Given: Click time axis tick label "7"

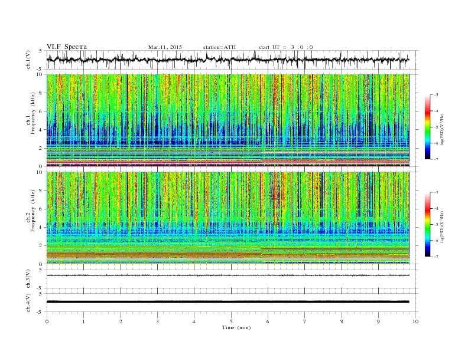Looking at the screenshot, I should pyautogui.click(x=304, y=321).
